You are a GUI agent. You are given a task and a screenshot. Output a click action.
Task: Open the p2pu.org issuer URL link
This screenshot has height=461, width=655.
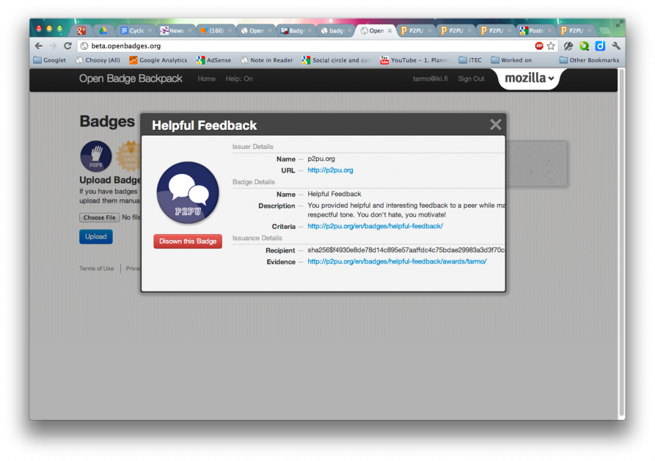(330, 170)
